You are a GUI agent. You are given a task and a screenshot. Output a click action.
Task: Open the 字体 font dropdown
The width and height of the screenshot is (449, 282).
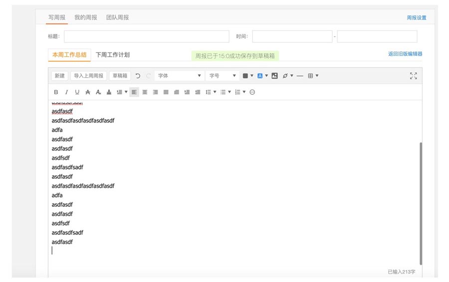pyautogui.click(x=179, y=76)
